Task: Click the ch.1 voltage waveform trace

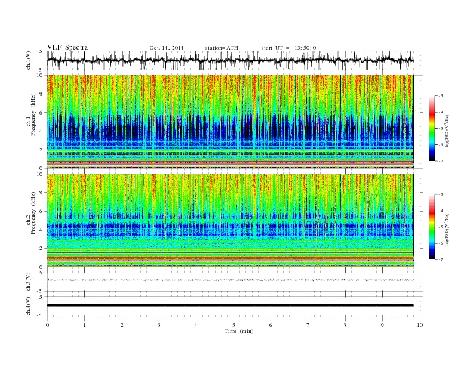Action: point(230,60)
